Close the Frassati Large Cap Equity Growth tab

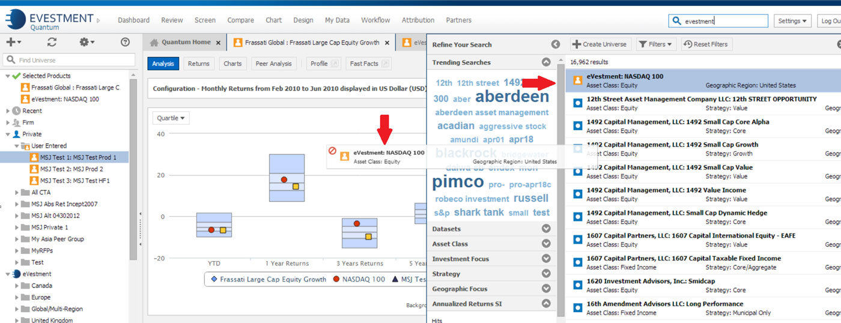pos(387,43)
